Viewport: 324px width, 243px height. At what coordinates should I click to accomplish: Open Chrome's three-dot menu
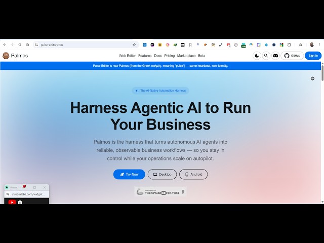319,45
